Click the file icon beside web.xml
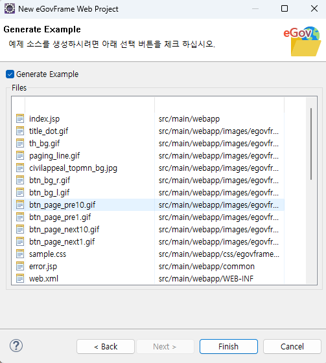 coord(20,278)
